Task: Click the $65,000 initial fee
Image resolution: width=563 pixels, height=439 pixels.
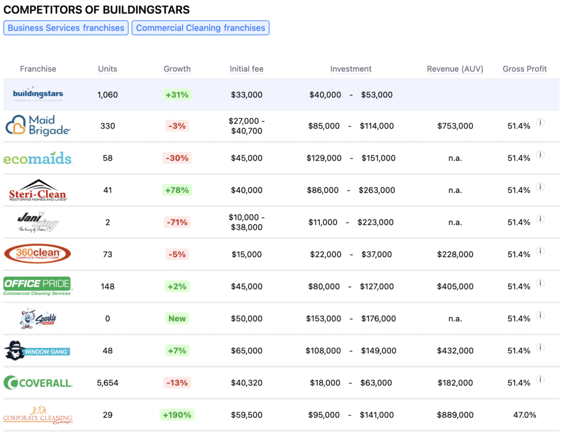Action: click(247, 351)
